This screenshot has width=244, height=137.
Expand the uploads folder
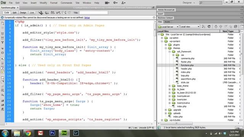pos(166,113)
